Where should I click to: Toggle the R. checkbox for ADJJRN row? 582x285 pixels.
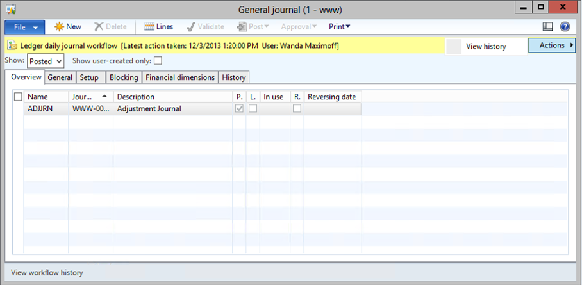(x=297, y=109)
